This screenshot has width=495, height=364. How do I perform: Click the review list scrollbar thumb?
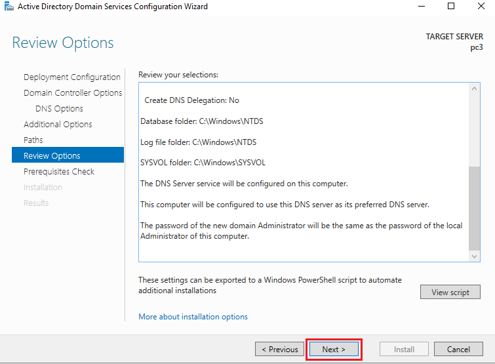coord(475,208)
